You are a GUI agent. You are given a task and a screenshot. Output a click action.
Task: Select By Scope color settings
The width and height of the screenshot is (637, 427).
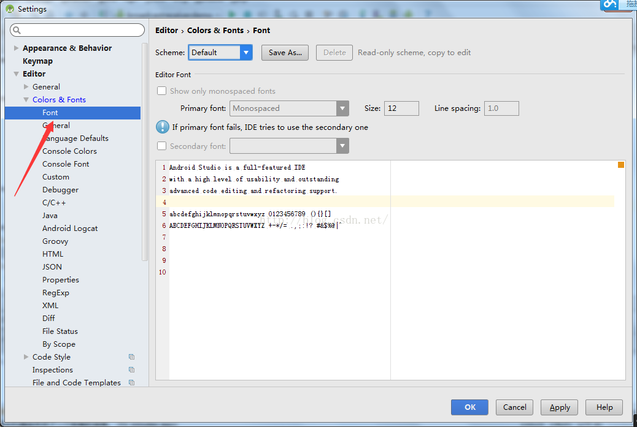click(59, 344)
